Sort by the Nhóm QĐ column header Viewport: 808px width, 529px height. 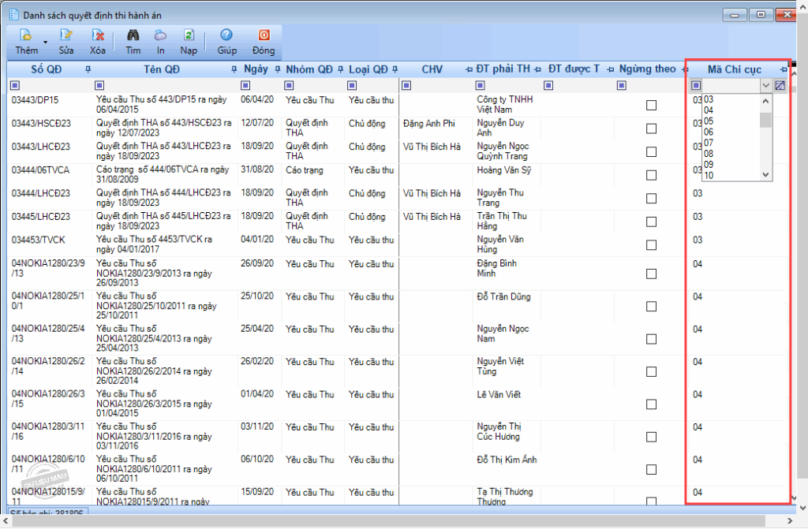tap(309, 69)
